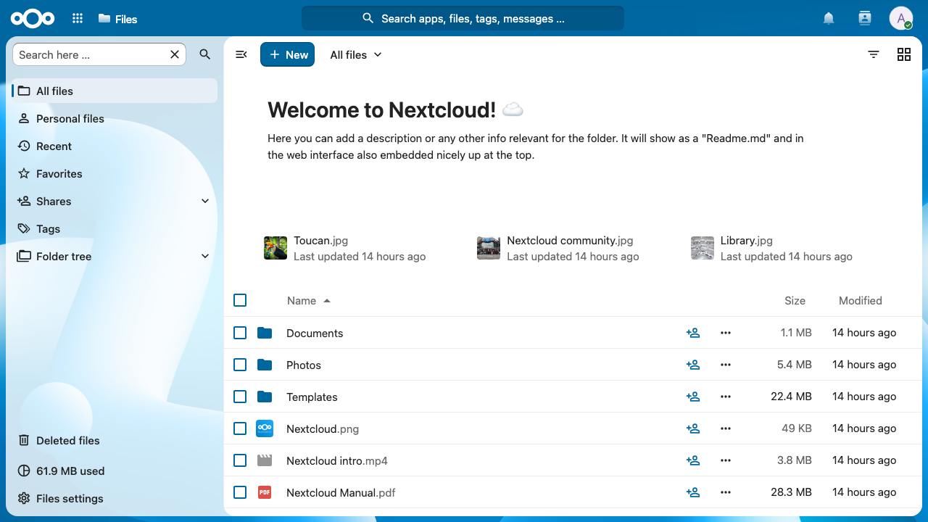The height and width of the screenshot is (522, 928).
Task: Collapse the navigation sidebar
Action: pyautogui.click(x=241, y=54)
